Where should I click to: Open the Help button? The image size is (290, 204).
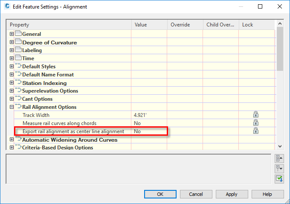coord(267,194)
